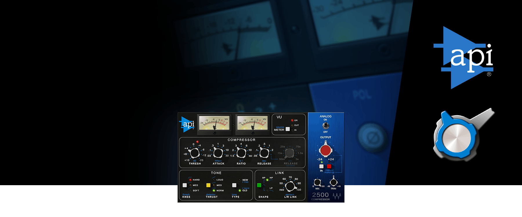Click the OUT meter LED
Image resolution: width=522 pixels, height=217 pixels.
292,125
